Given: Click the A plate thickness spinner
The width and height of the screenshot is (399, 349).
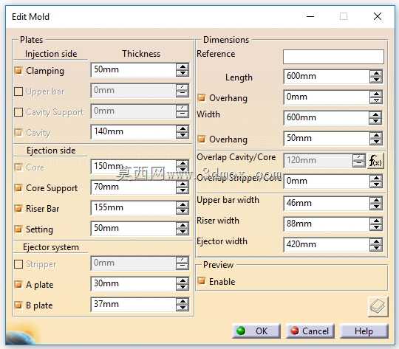Looking at the screenshot, I should [x=183, y=284].
